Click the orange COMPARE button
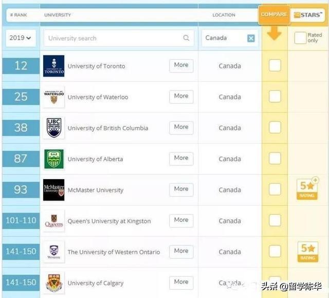This screenshot has width=329, height=298. click(x=274, y=15)
